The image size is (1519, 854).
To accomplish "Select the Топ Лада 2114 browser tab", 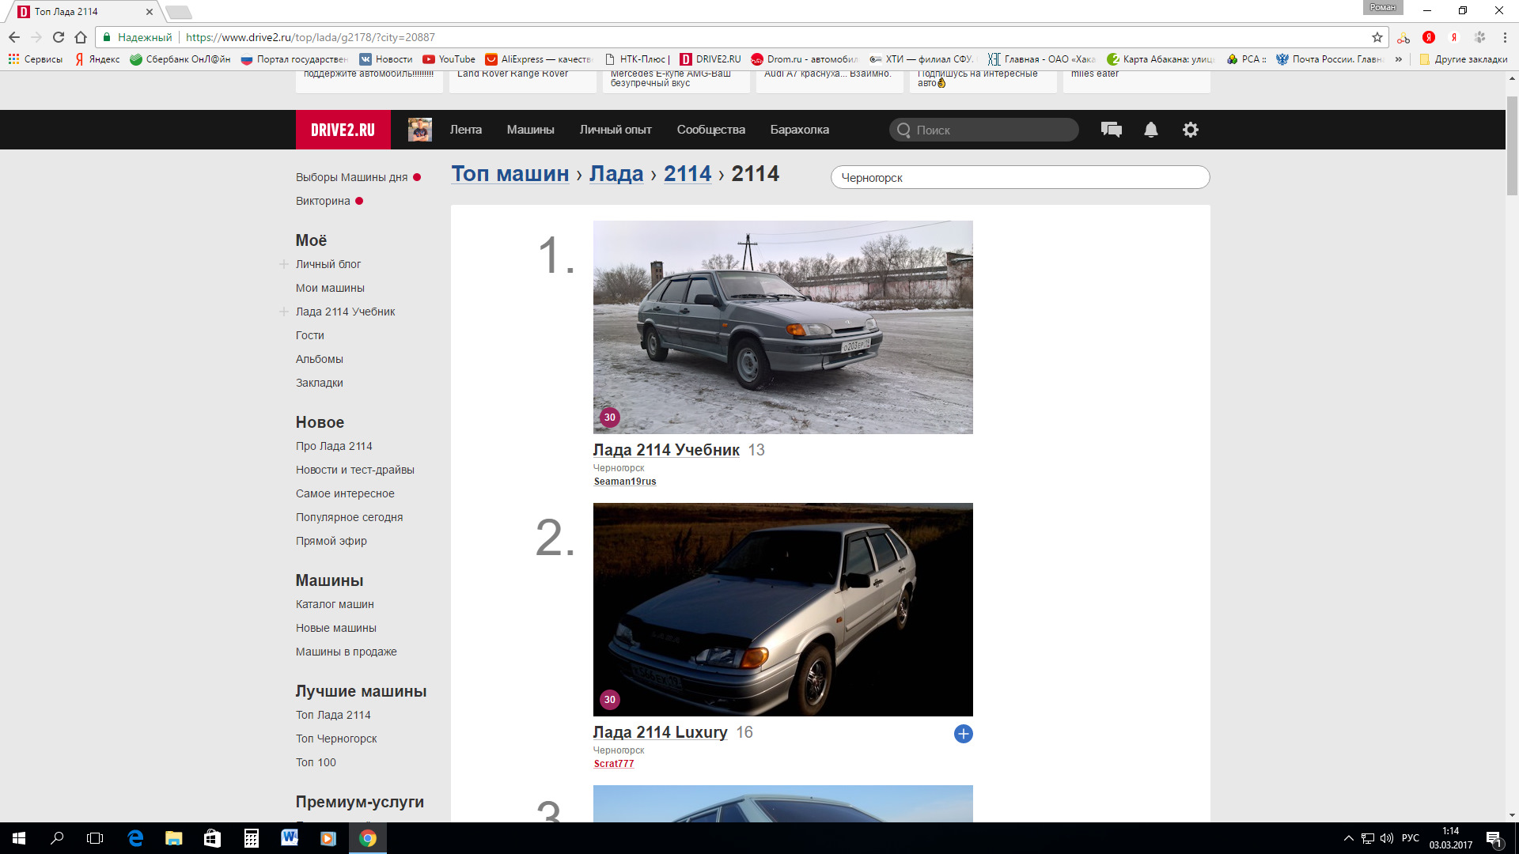I will pyautogui.click(x=85, y=12).
